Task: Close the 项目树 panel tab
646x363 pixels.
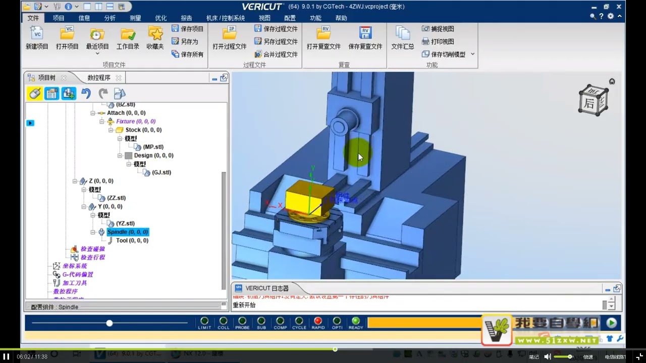Action: (x=64, y=78)
